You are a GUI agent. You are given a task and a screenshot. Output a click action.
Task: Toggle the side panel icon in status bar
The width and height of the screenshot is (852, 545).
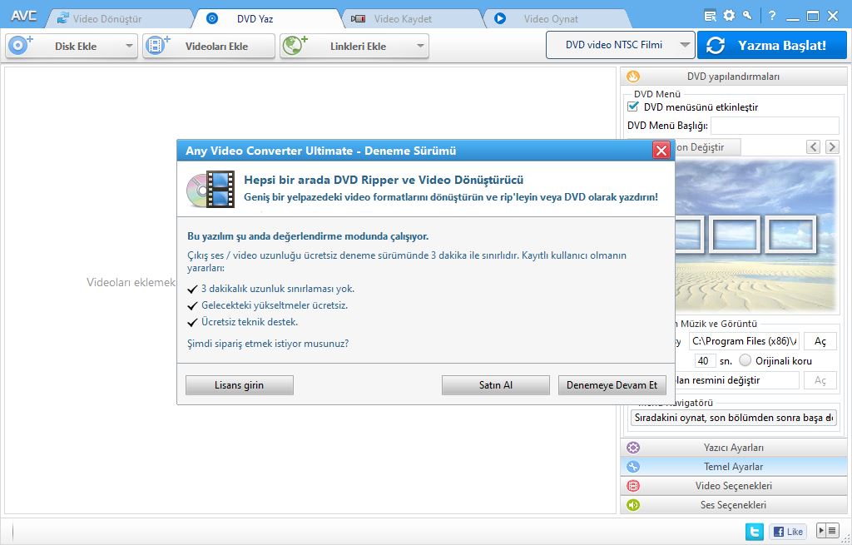coord(828,530)
